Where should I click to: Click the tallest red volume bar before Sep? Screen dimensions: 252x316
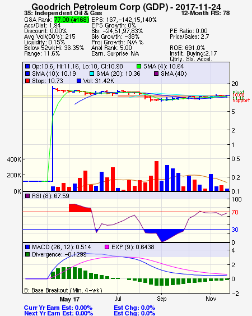156,176
